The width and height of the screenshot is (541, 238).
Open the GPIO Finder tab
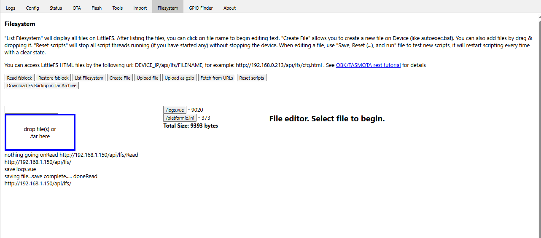pos(201,8)
